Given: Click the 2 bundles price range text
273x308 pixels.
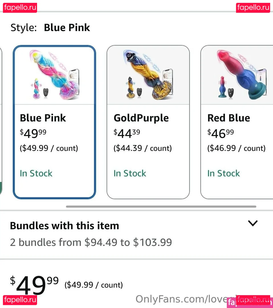Looking at the screenshot, I should [x=91, y=242].
